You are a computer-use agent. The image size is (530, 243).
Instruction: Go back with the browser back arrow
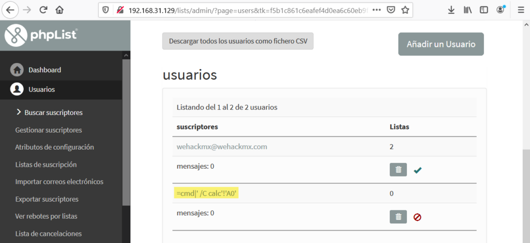10,10
